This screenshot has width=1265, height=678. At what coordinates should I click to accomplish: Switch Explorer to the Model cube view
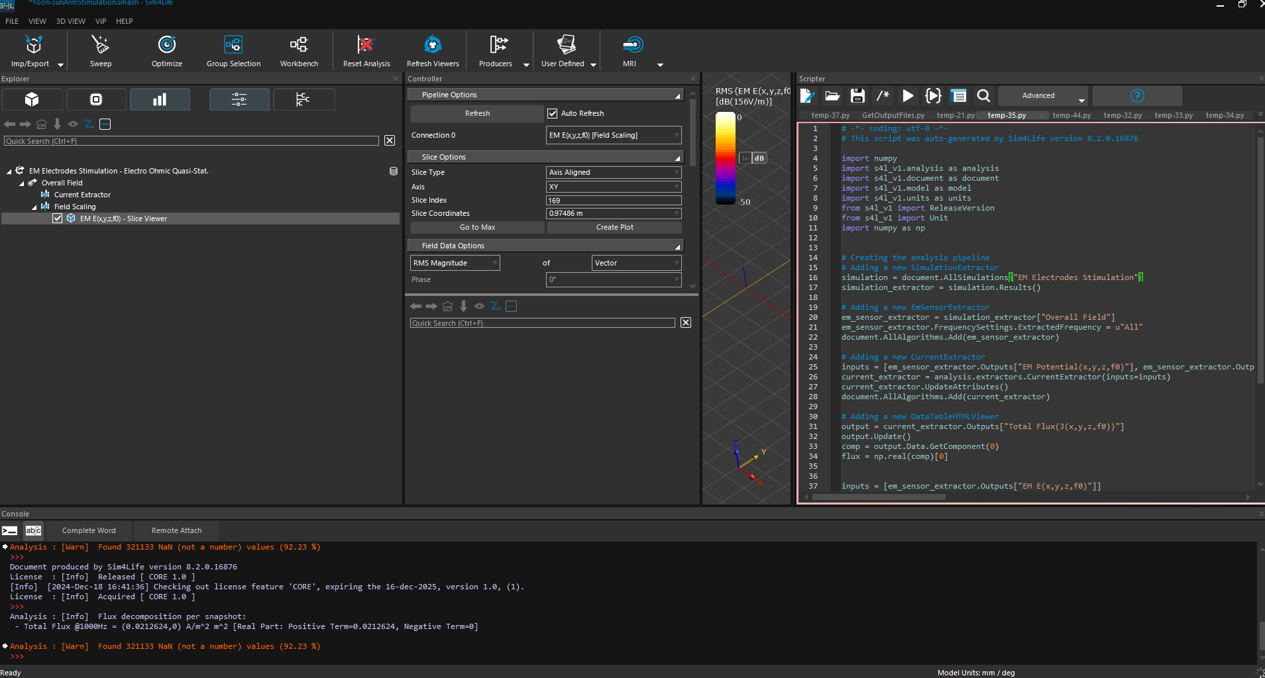[32, 99]
